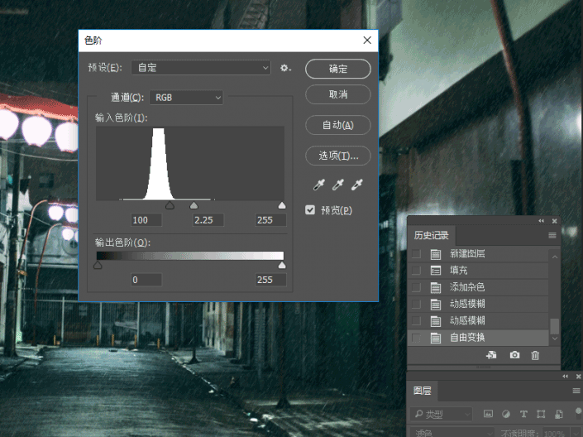Viewport: 583px width, 437px height.
Task: Pick the white point eyedropper in Levels
Action: tap(356, 185)
